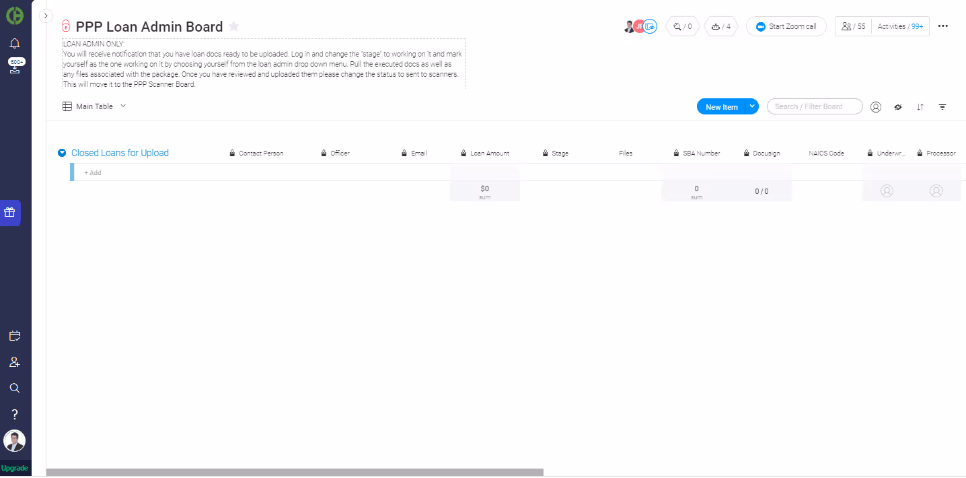Click the SBA Number column header
This screenshot has width=966, height=478.
tap(701, 153)
